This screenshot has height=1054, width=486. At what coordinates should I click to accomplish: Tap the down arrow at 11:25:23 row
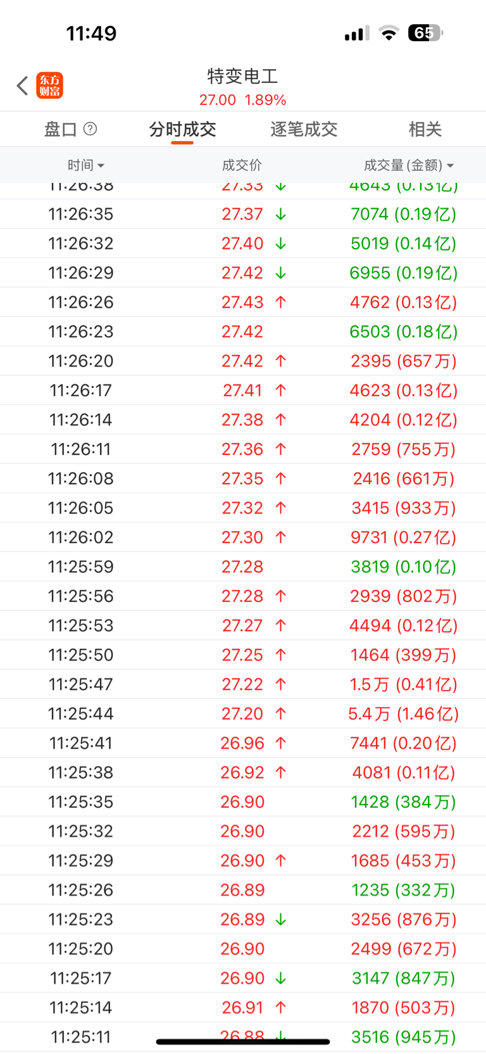pos(281,920)
